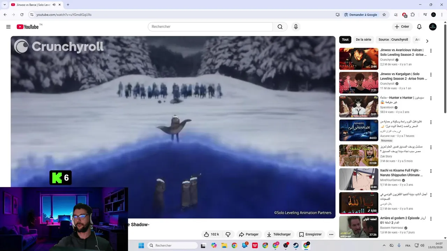Open volume control in system tray

[x=422, y=245]
